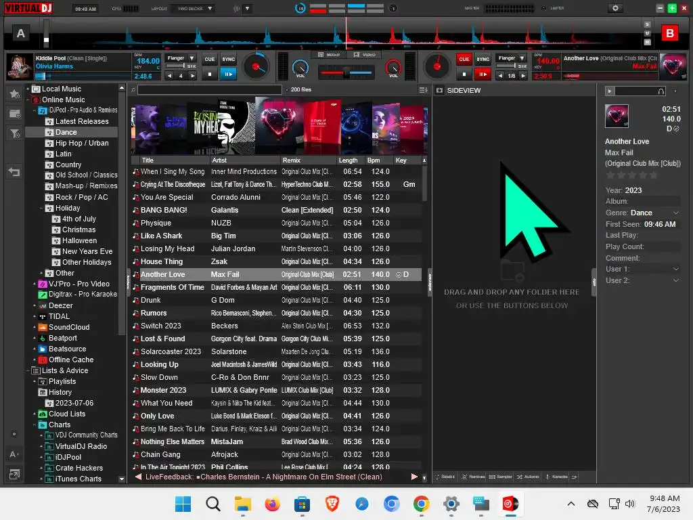This screenshot has width=693, height=520.
Task: Select the Latest Releases folder
Action: point(81,121)
